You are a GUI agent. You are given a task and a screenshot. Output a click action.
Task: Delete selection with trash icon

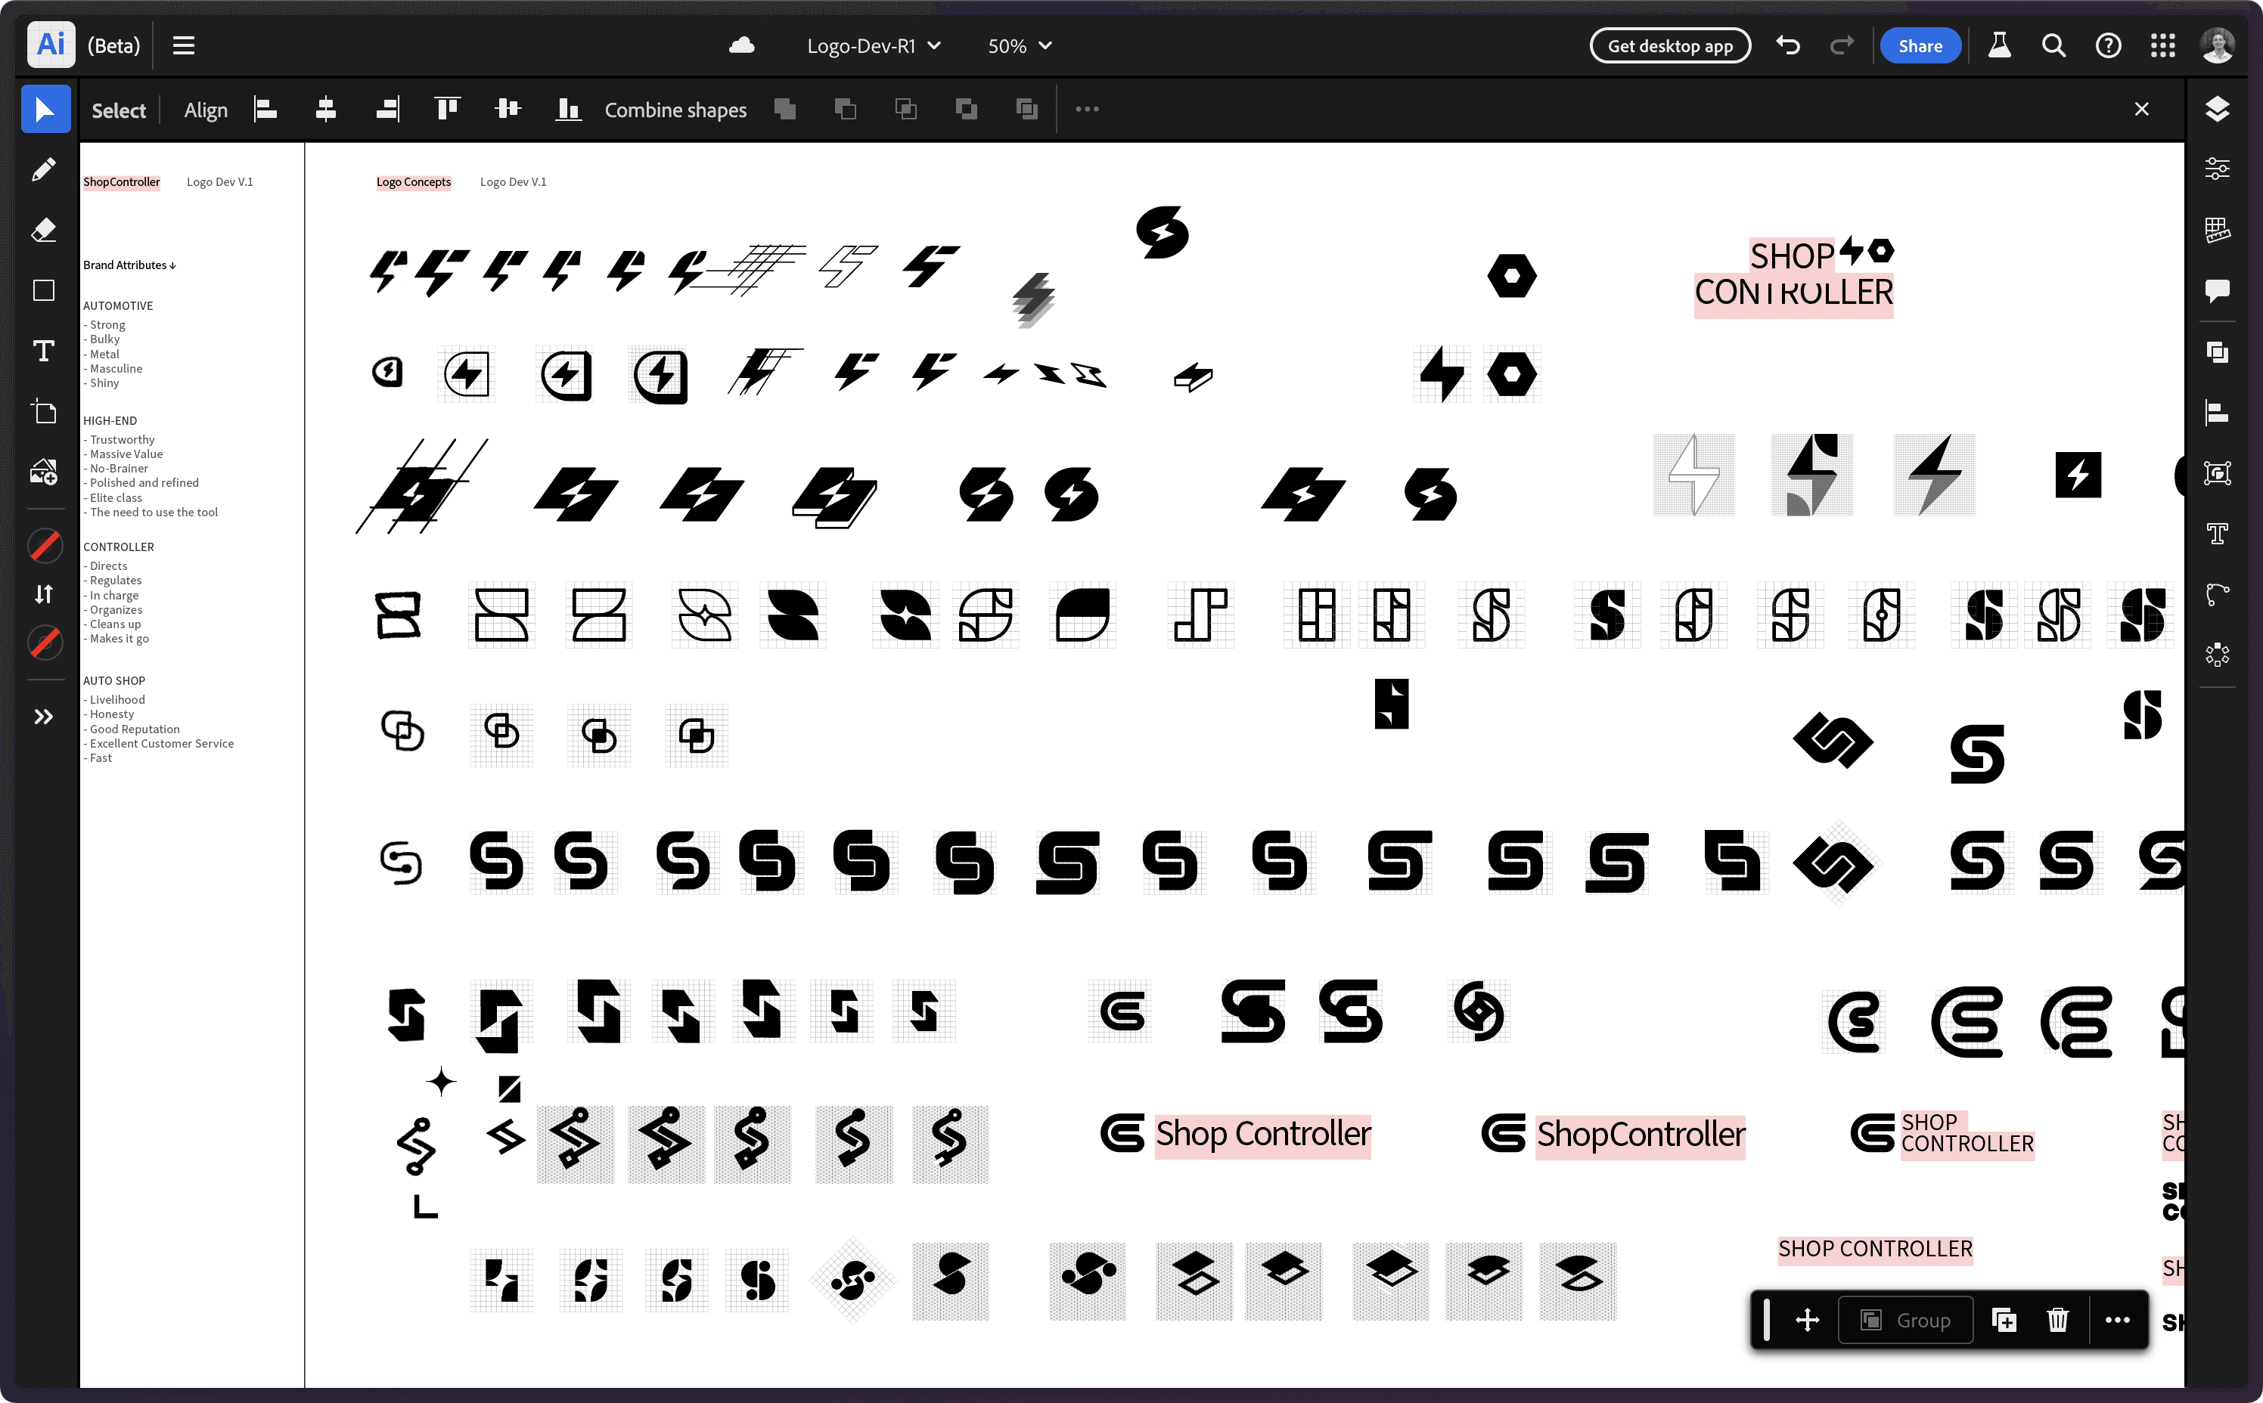point(2057,1320)
